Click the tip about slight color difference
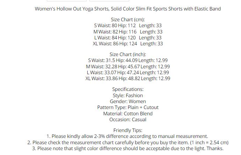This screenshot has width=241, height=155. click(x=127, y=148)
